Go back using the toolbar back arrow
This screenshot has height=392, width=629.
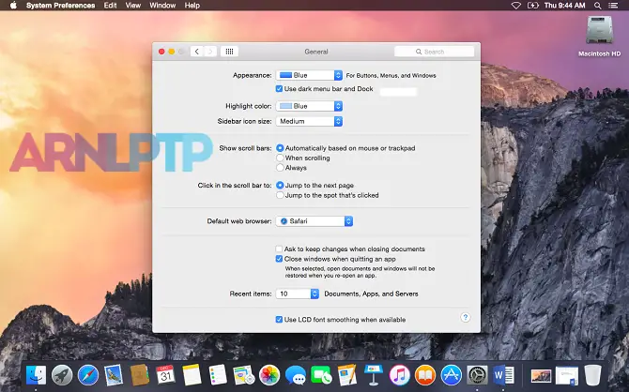[197, 52]
